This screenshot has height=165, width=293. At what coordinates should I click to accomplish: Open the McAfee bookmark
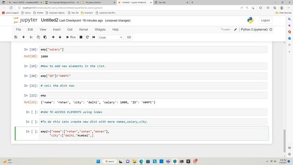pyautogui.click(x=38, y=13)
